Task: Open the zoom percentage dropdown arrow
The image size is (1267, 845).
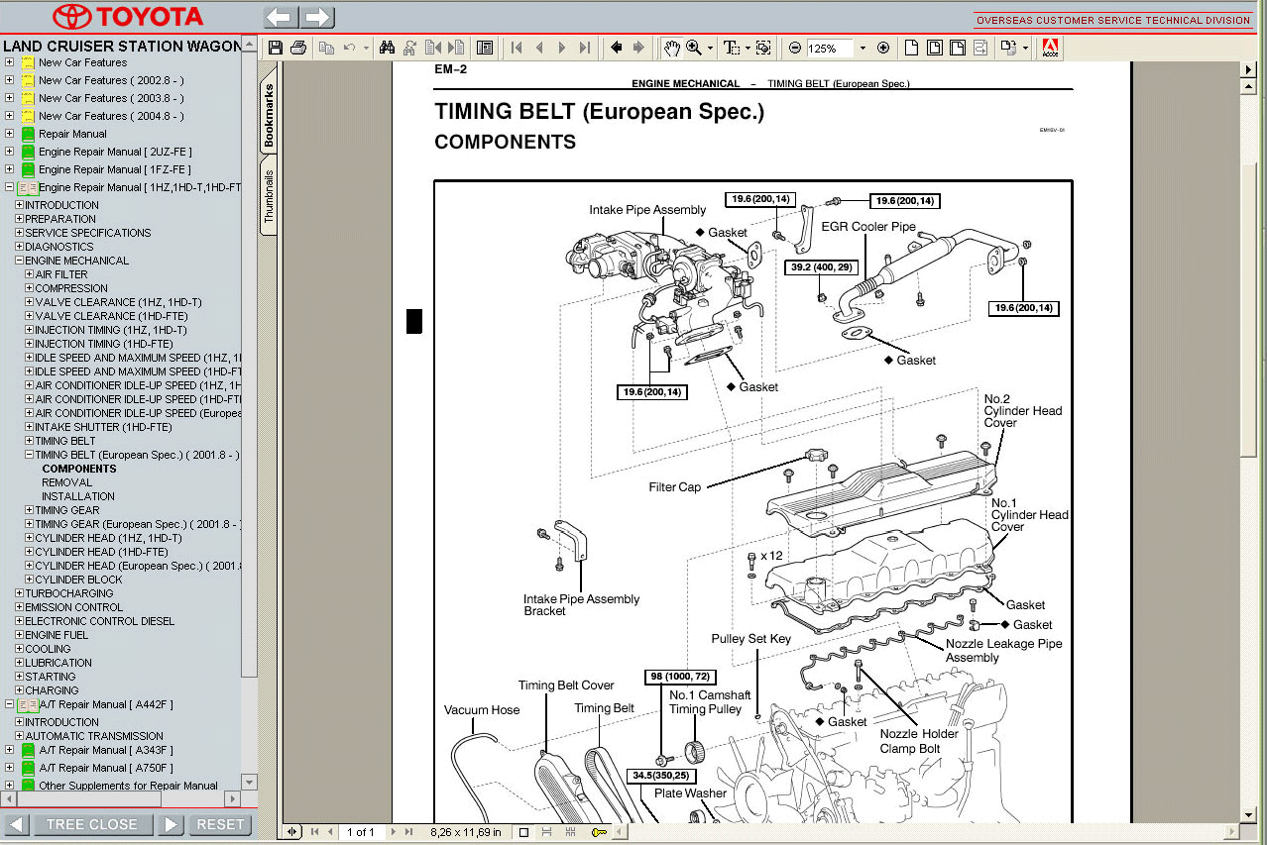Action: 862,48
